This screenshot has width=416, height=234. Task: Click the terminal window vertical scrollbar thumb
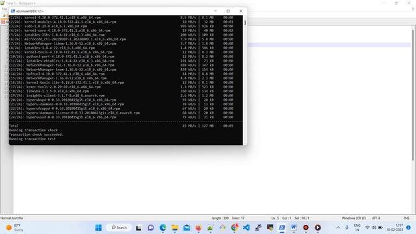(245, 23)
